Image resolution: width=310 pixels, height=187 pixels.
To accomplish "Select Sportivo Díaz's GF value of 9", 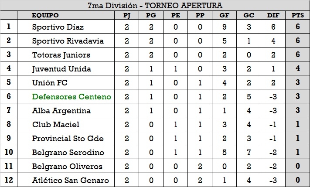I will click(223, 27).
